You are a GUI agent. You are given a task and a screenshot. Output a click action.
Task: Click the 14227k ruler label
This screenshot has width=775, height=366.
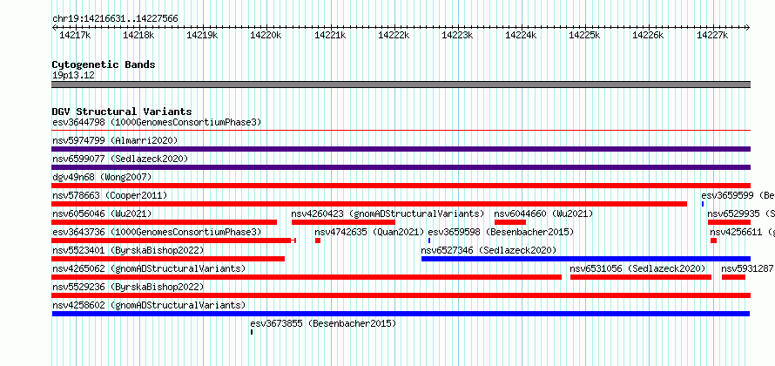coord(712,35)
